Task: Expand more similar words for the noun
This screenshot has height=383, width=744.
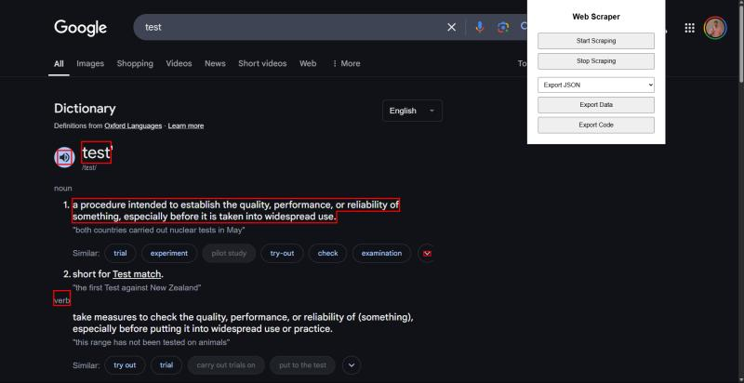Action: (427, 253)
